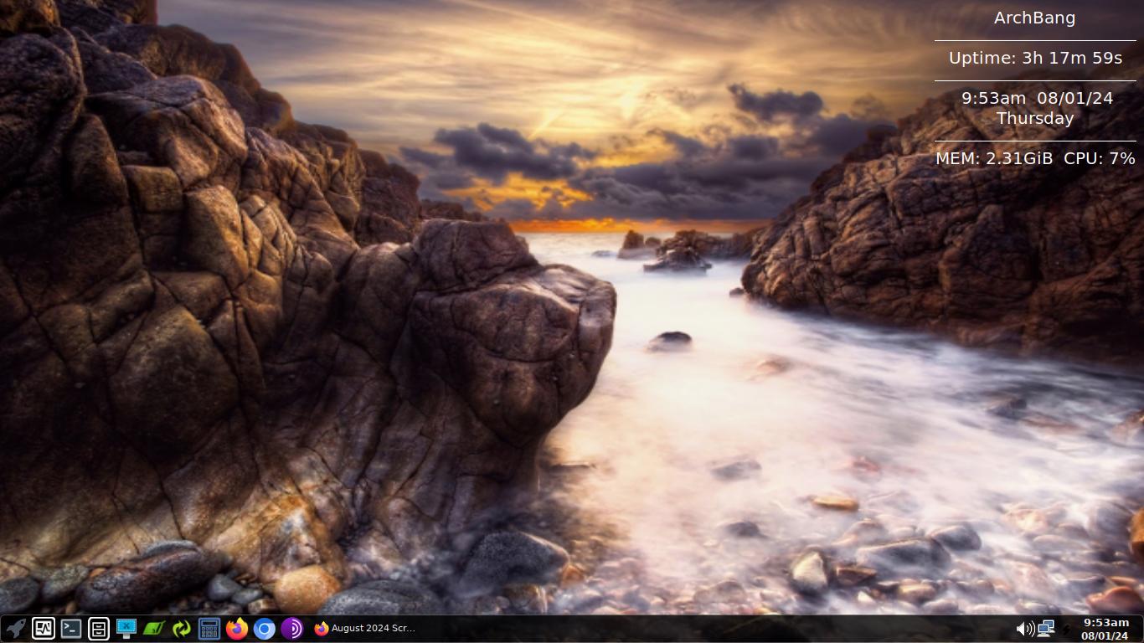The image size is (1144, 643).
Task: Launch the system monitor from the panel
Action: click(x=43, y=628)
